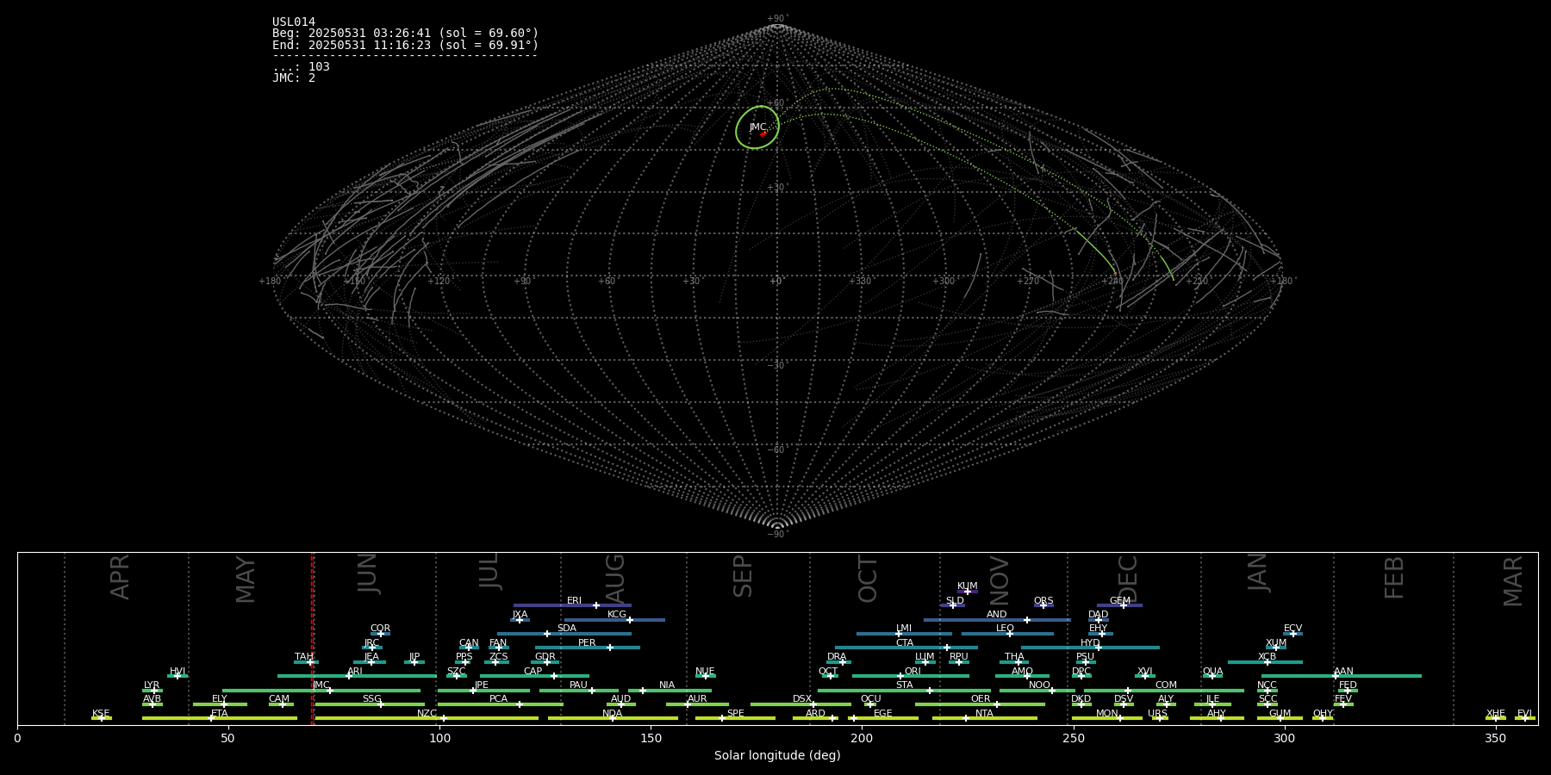Click the ARI shower label
The width and height of the screenshot is (1551, 775).
(354, 672)
